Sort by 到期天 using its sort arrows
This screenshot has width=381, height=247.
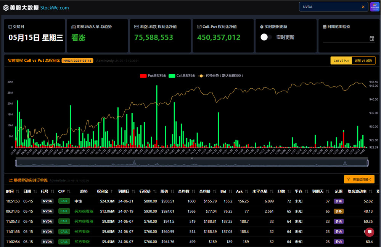click(x=328, y=191)
